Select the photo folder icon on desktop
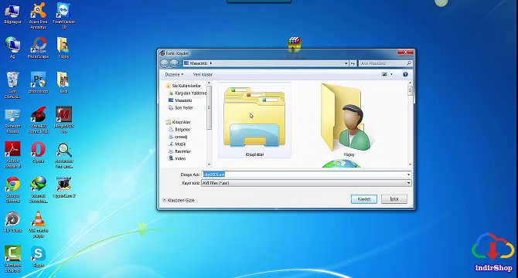 point(63,83)
